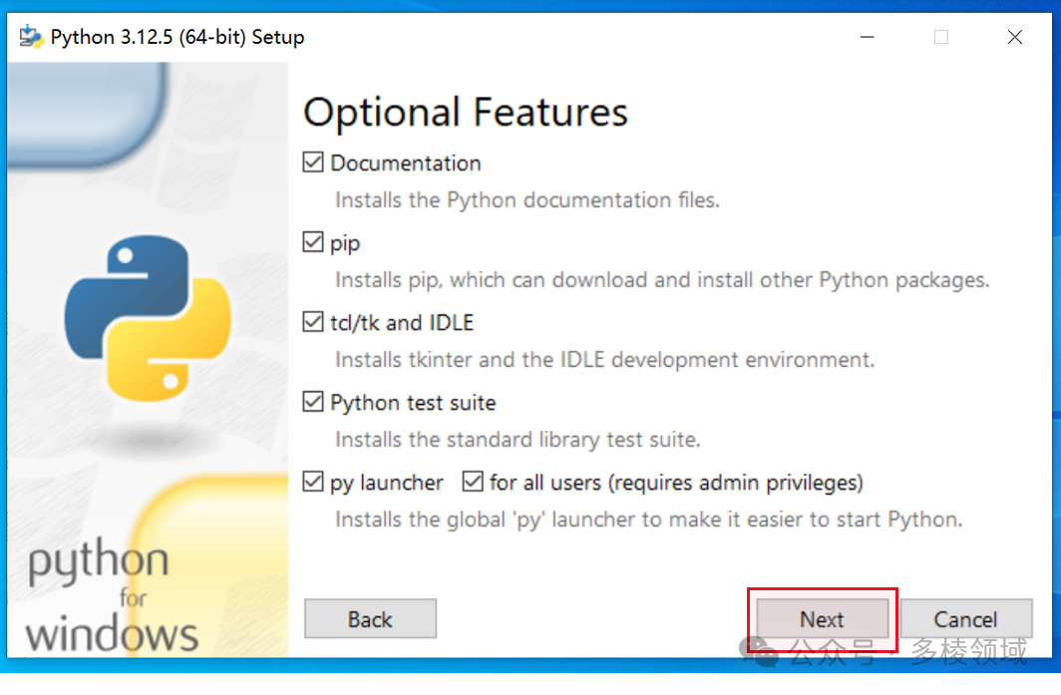The image size is (1061, 695).
Task: Click the text 'Installs tkinter and the IDLE development environment.'
Action: click(605, 360)
